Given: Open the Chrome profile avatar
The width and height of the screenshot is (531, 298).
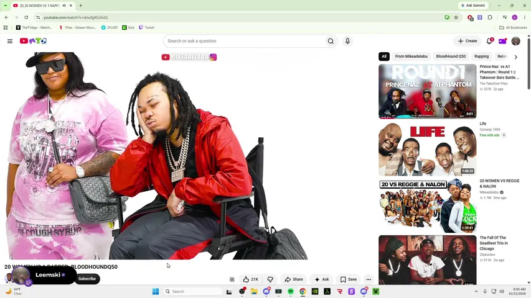Looking at the screenshot, I should tap(515, 17).
